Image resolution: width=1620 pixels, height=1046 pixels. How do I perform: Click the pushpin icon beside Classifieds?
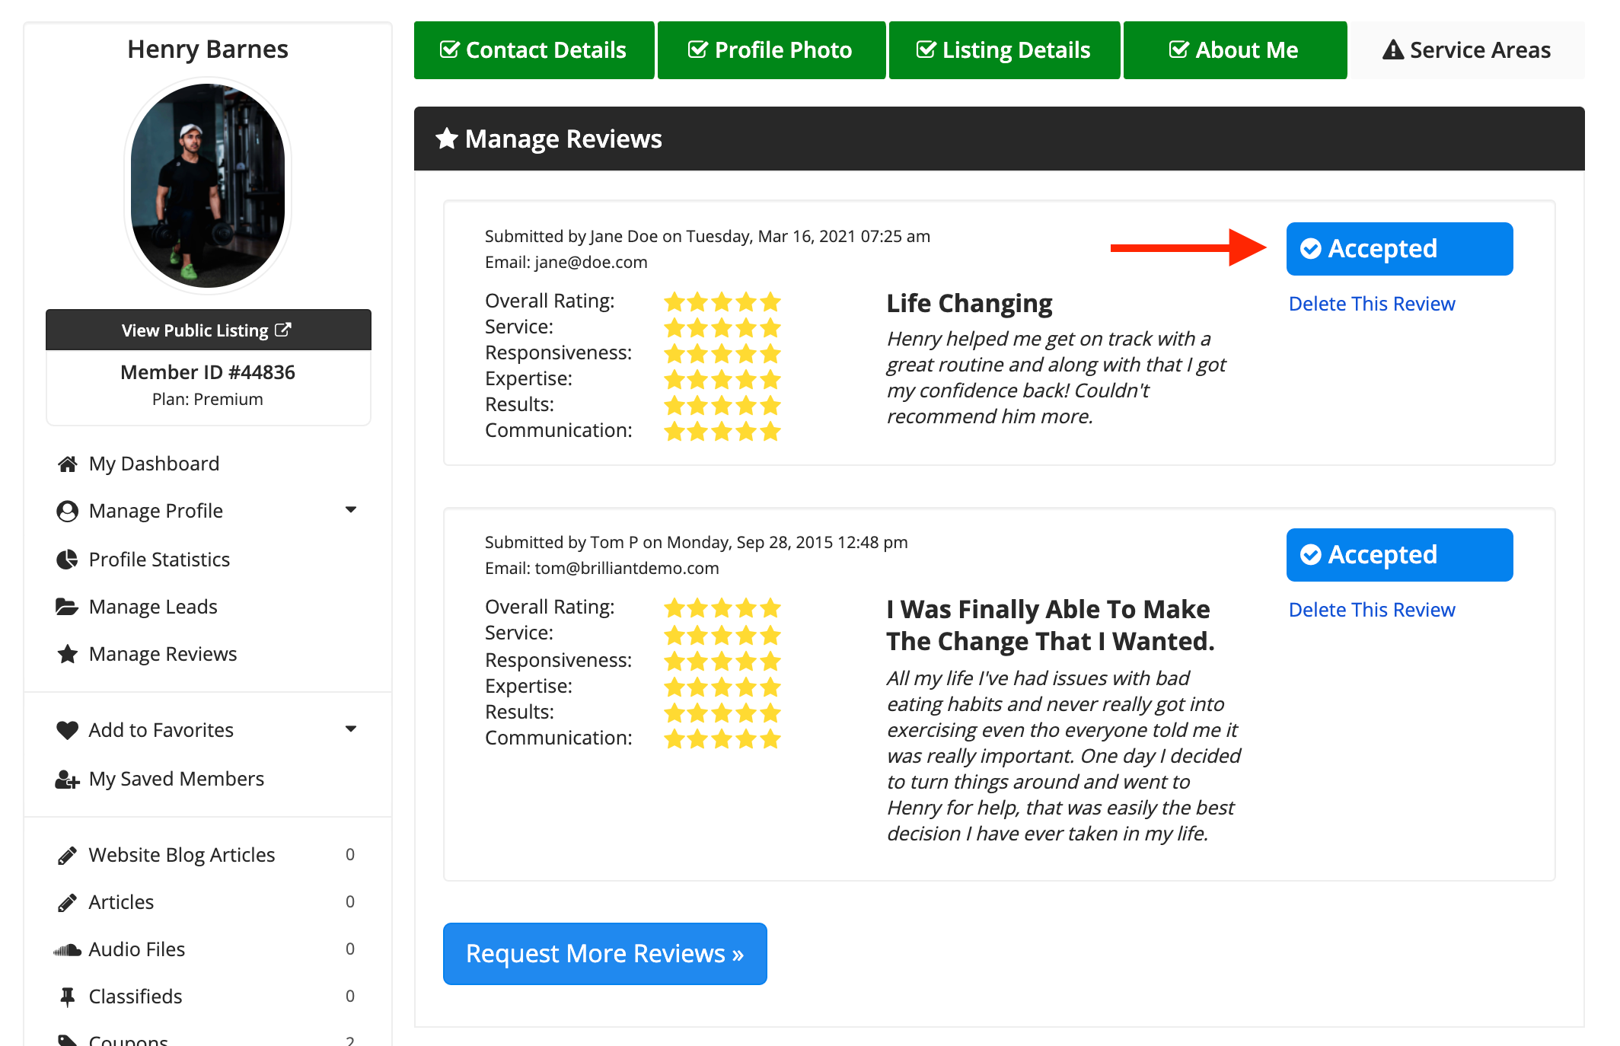tap(67, 997)
